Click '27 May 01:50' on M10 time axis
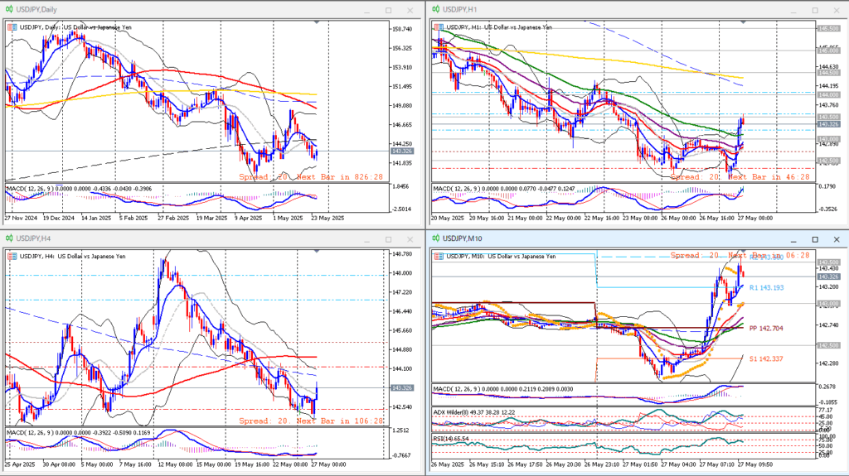The height and width of the screenshot is (476, 849). (x=641, y=464)
